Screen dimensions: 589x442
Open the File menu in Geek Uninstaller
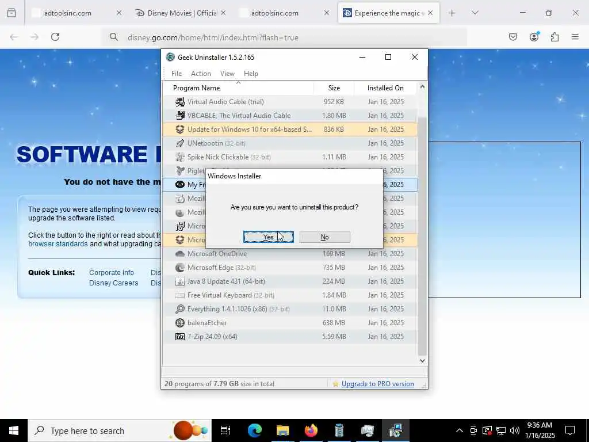click(177, 74)
